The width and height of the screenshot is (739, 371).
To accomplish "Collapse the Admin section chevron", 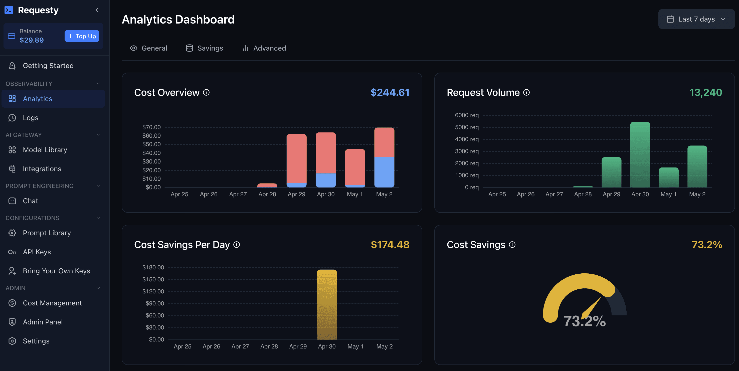I will [98, 288].
